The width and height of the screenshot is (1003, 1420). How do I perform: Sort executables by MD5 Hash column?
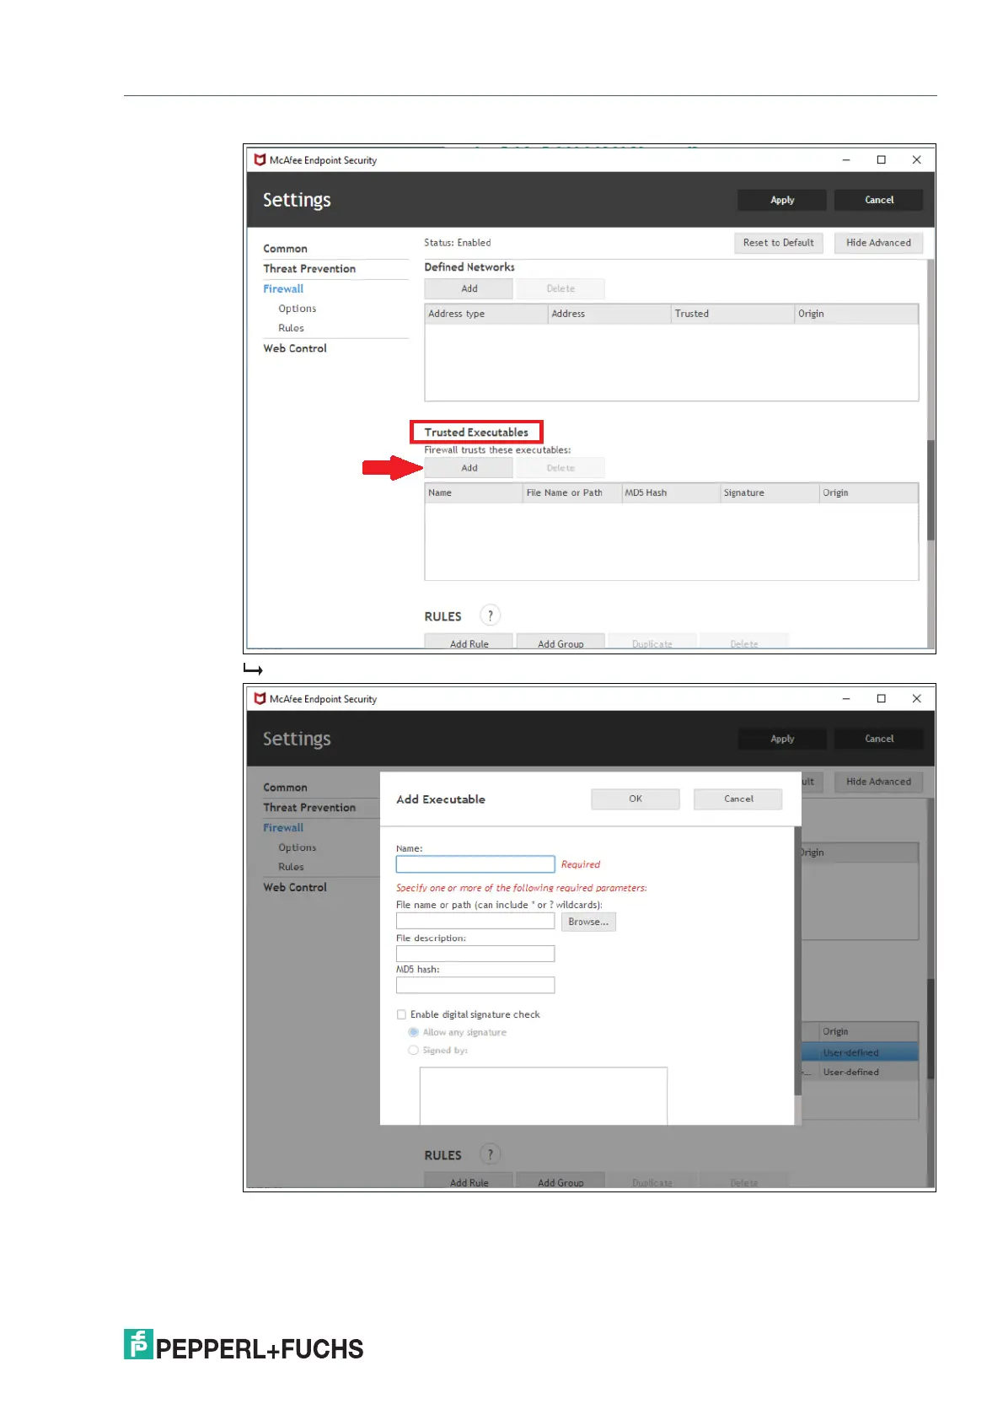tap(671, 493)
